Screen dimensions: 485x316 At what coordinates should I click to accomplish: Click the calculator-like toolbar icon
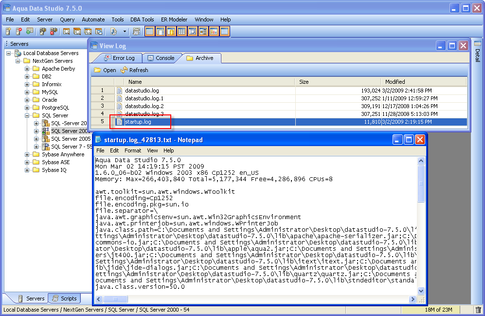click(136, 31)
